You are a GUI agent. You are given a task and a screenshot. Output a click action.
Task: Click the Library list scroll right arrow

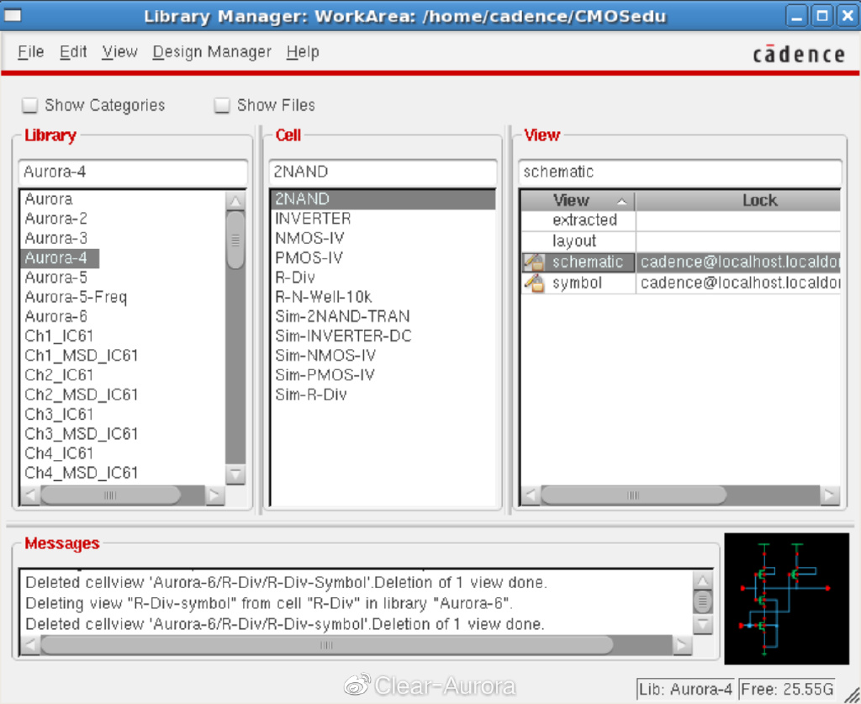click(x=214, y=495)
